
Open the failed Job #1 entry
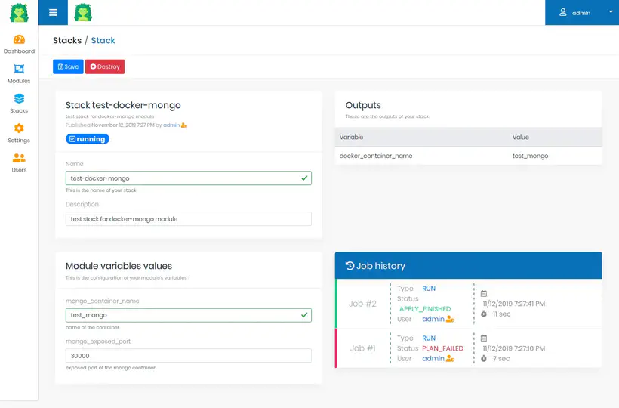pyautogui.click(x=362, y=348)
